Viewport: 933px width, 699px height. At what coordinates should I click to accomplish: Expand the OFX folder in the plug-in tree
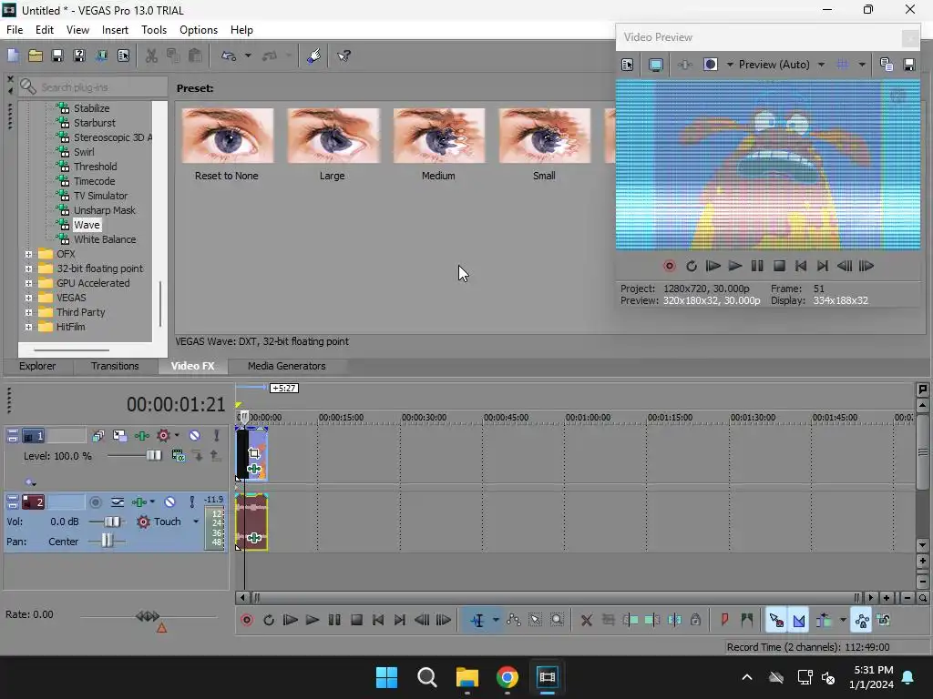click(x=28, y=254)
